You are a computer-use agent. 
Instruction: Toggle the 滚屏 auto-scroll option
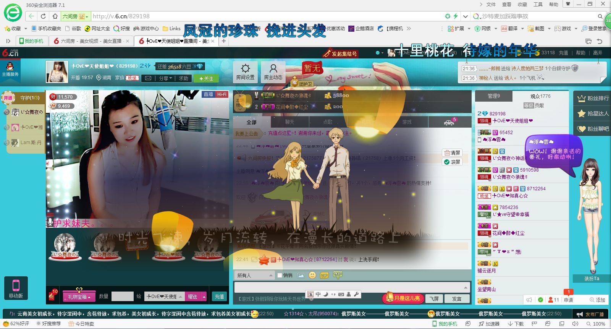coord(452,162)
